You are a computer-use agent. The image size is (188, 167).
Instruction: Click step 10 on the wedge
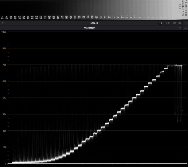point(135,17)
